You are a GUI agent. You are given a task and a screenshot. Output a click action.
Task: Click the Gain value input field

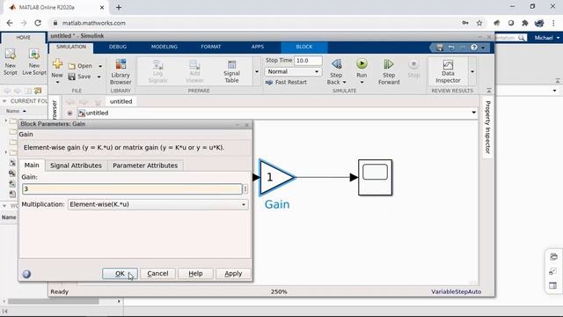click(132, 189)
